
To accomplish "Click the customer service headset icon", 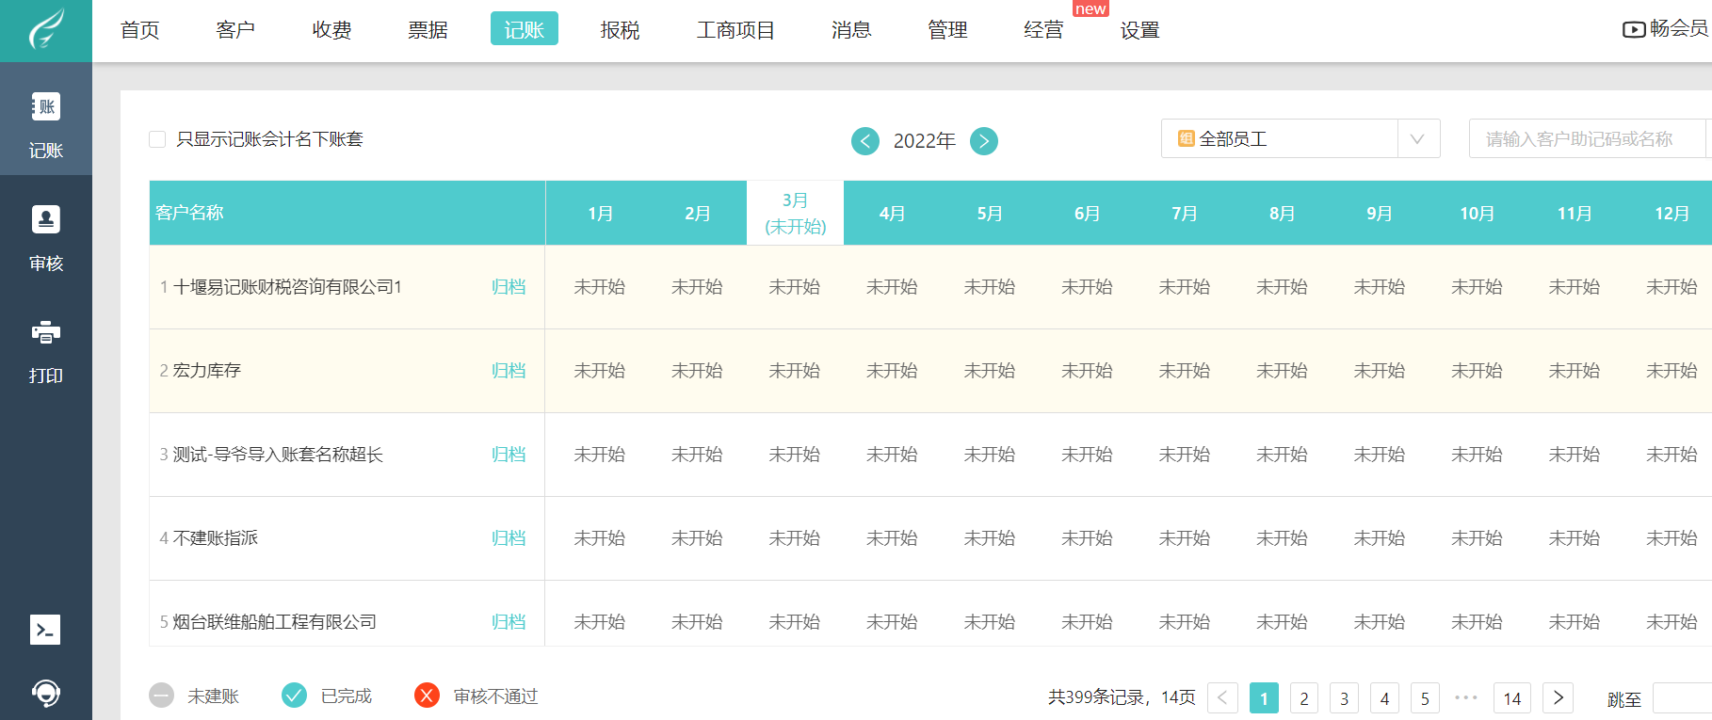I will pyautogui.click(x=45, y=694).
